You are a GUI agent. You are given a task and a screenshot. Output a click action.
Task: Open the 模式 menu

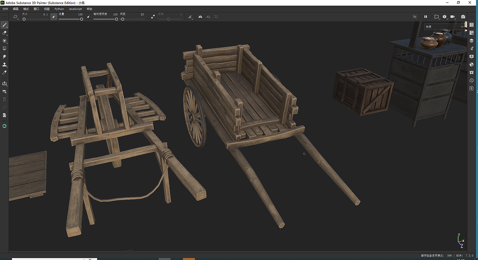pos(26,9)
